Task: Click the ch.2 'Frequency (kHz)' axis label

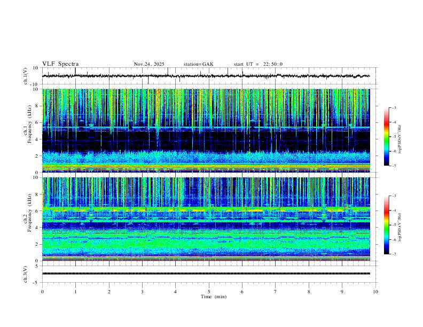Action: pos(29,212)
